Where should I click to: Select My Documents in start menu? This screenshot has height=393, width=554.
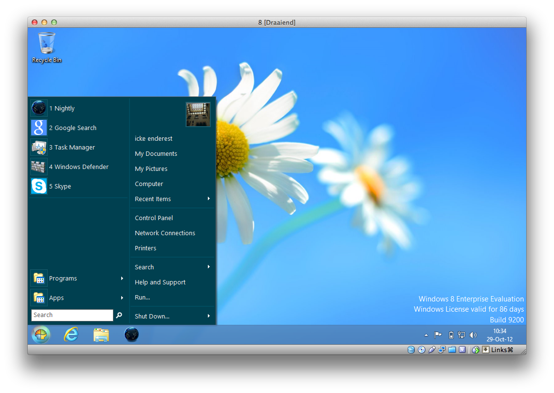(x=156, y=154)
